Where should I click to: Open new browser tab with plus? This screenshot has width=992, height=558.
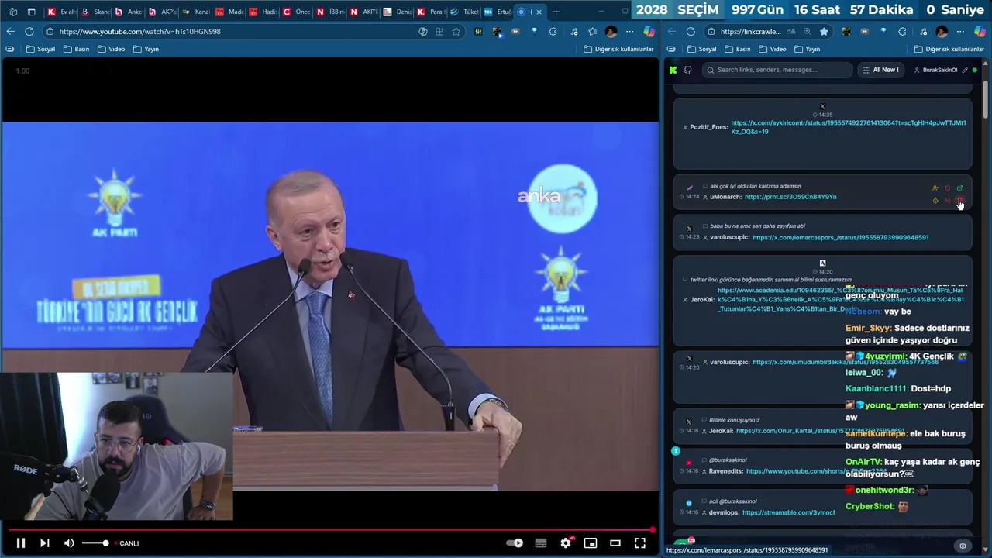click(556, 12)
